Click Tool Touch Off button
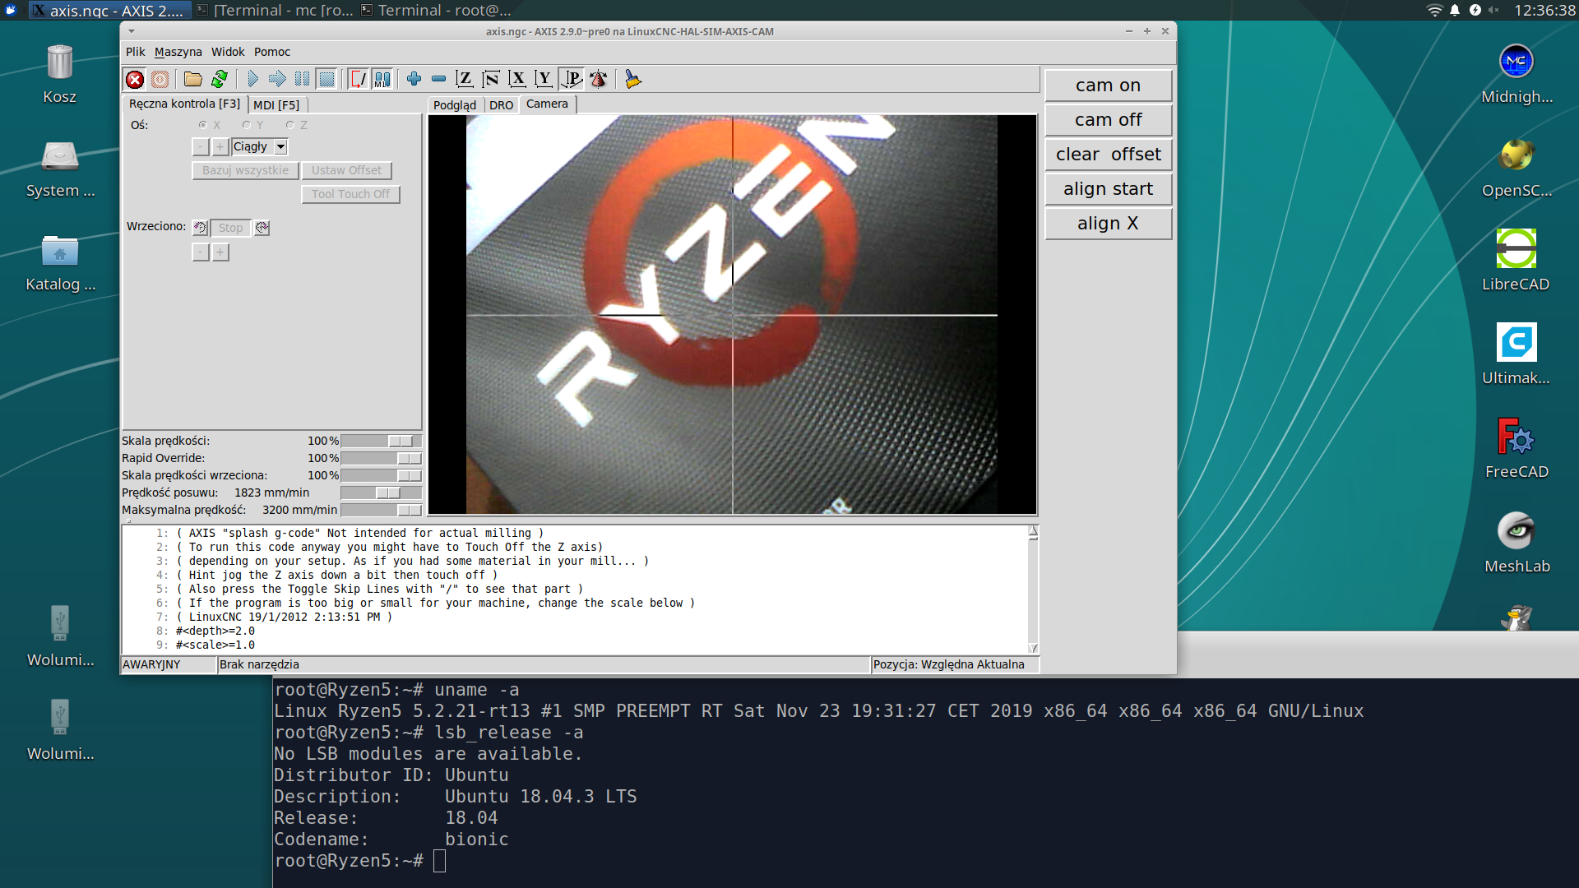This screenshot has width=1579, height=888. (350, 194)
